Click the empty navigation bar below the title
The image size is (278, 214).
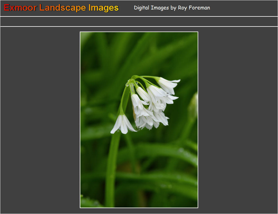coord(139,21)
